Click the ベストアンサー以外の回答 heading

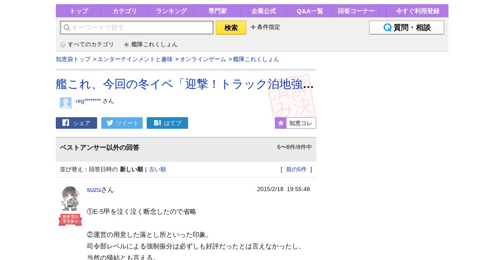click(x=100, y=147)
